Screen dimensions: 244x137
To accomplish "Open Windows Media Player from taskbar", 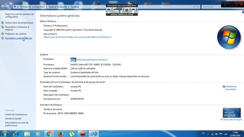I will click(38, 134).
